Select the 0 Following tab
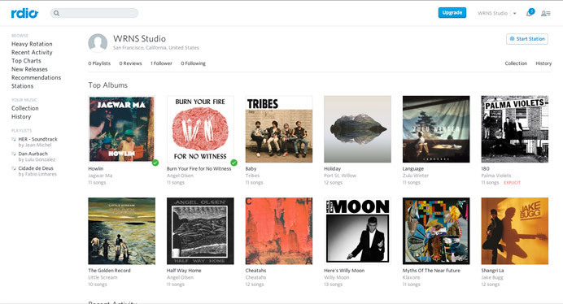Image resolution: width=563 pixels, height=304 pixels. coord(193,63)
